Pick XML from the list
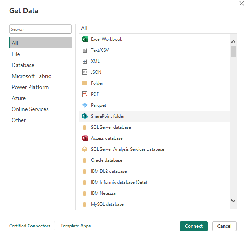The image size is (245, 238). pos(95,61)
